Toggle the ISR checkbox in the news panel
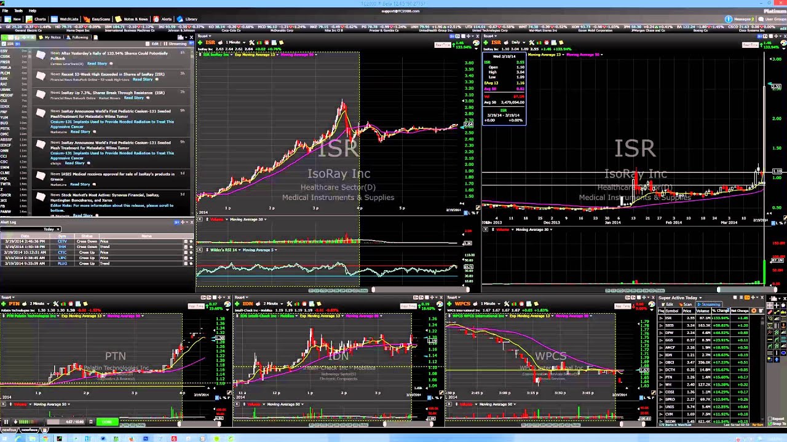This screenshot has height=442, width=787. click(4, 44)
